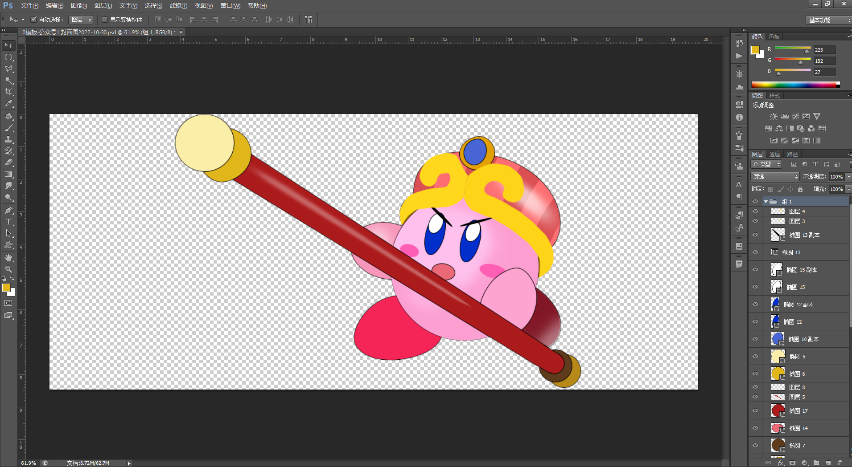Open the Color panel flyout menu
Screen dimensions: 852x467
pos(849,37)
